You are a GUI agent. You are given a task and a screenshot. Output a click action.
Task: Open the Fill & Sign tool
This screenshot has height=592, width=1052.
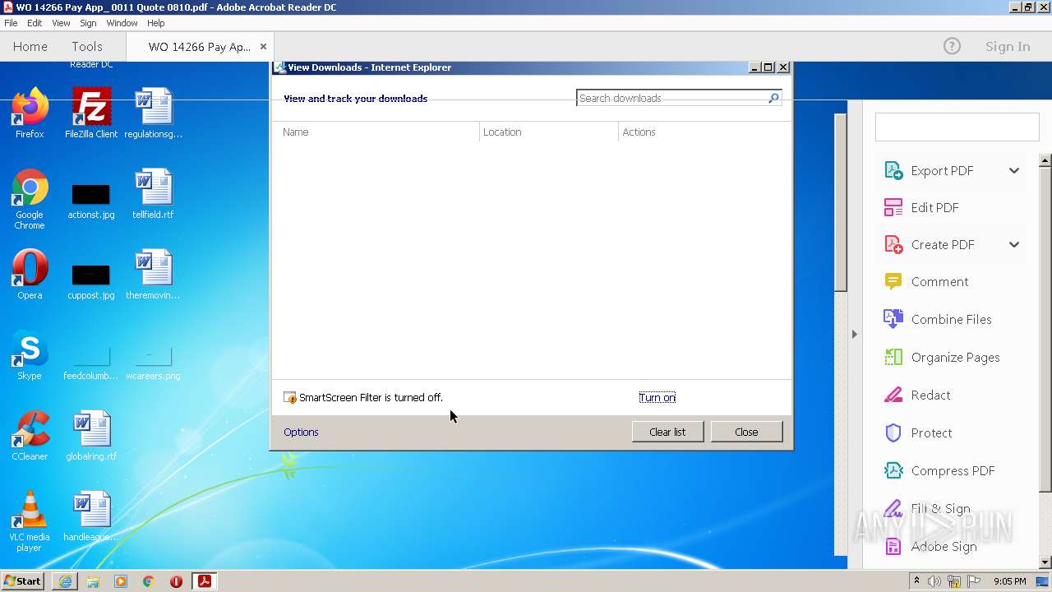(940, 508)
